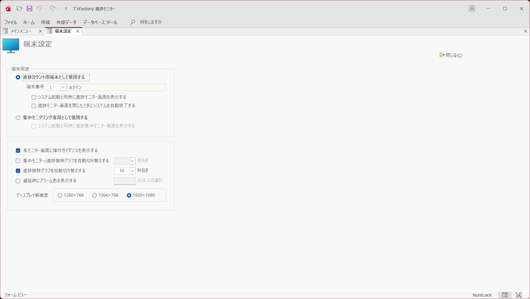
Task: Switch to Design View icon in status bar
Action: (519, 295)
